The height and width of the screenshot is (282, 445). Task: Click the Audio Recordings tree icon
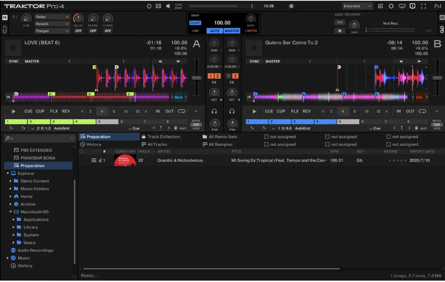[13, 250]
